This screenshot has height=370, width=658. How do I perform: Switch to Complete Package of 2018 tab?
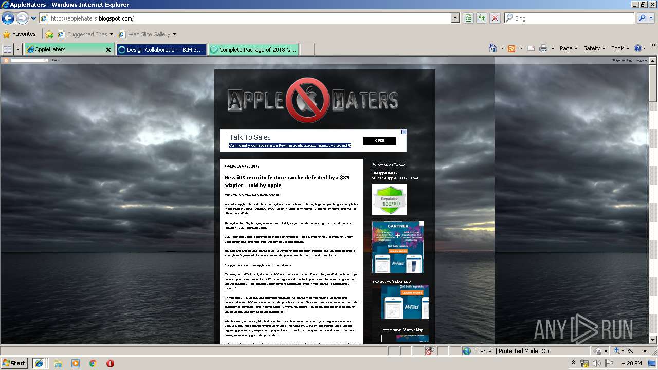[x=253, y=49]
